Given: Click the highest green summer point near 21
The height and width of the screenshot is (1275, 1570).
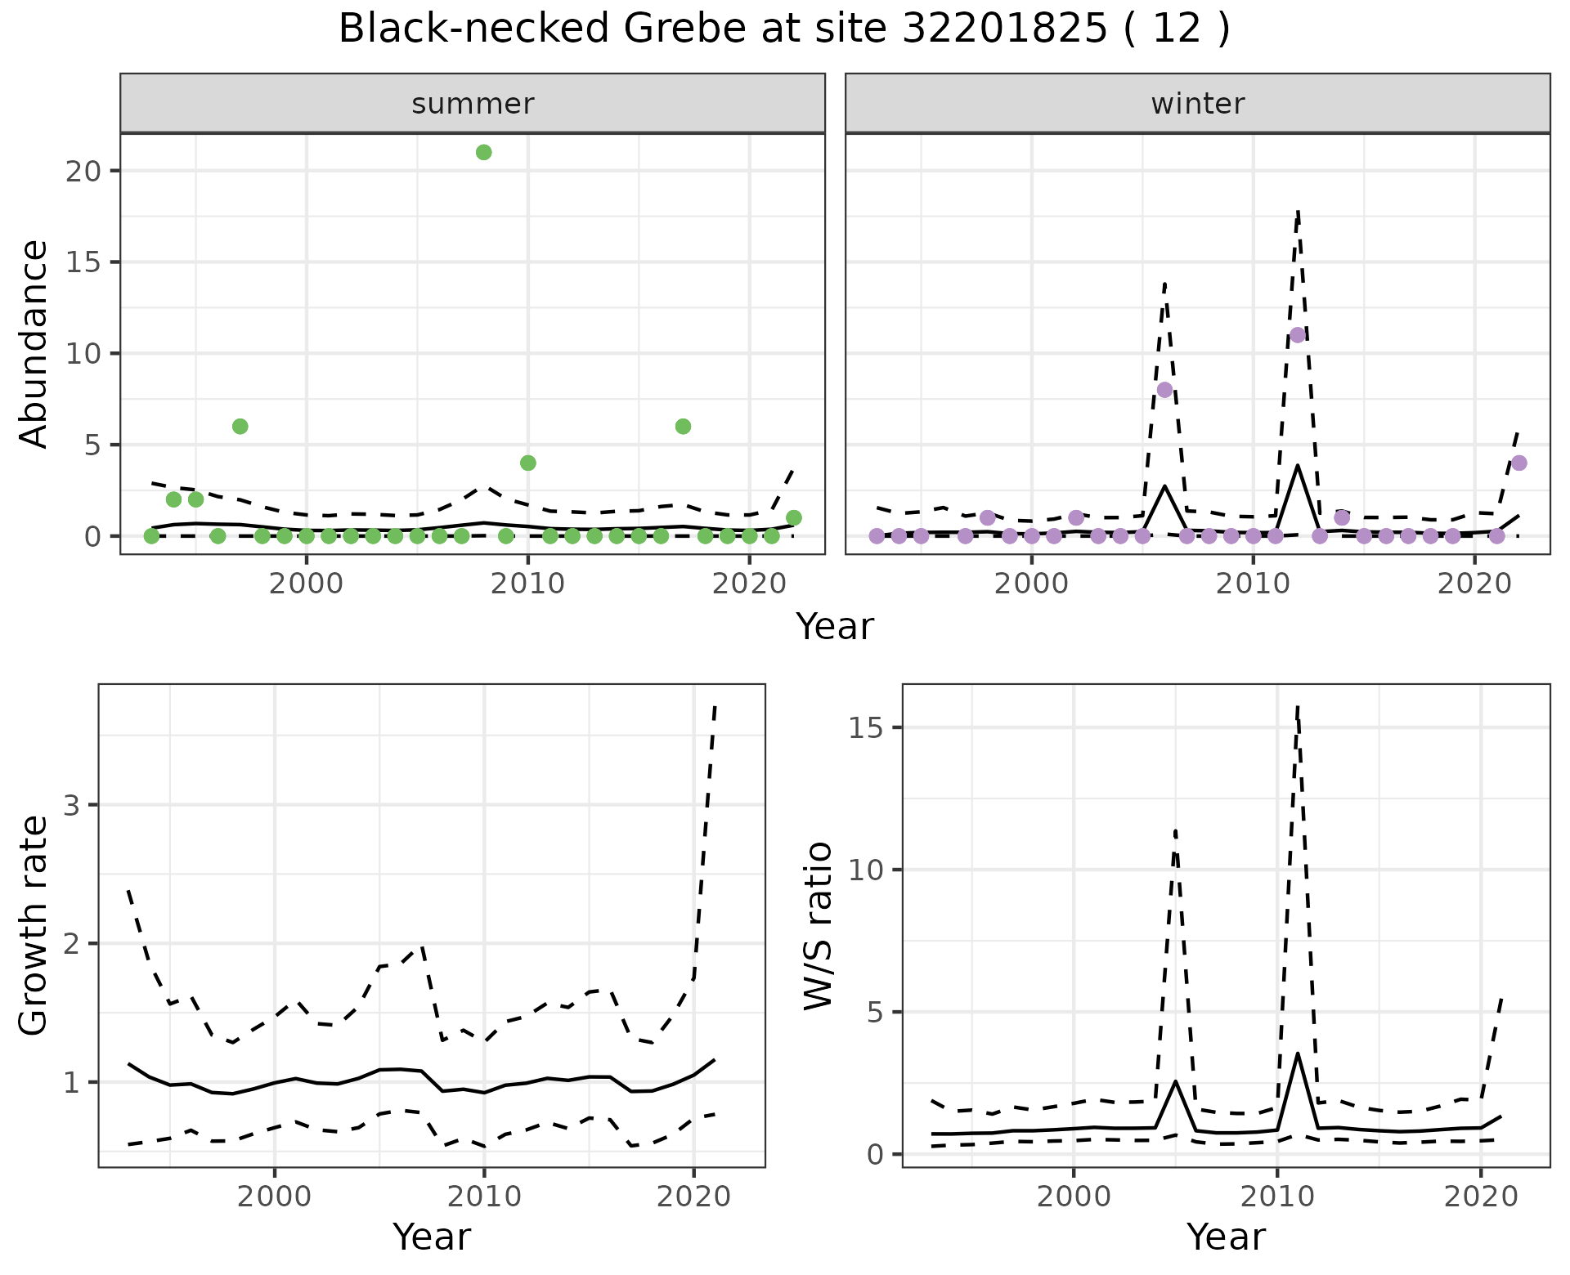Looking at the screenshot, I should click(x=483, y=152).
